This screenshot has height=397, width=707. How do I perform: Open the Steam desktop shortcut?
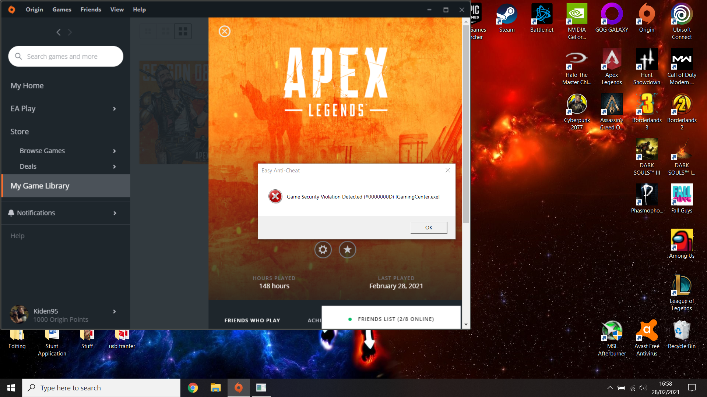click(x=507, y=18)
